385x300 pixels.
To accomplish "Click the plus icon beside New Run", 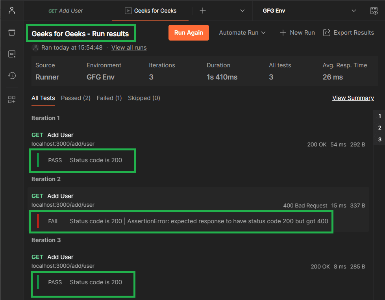I will (x=283, y=33).
